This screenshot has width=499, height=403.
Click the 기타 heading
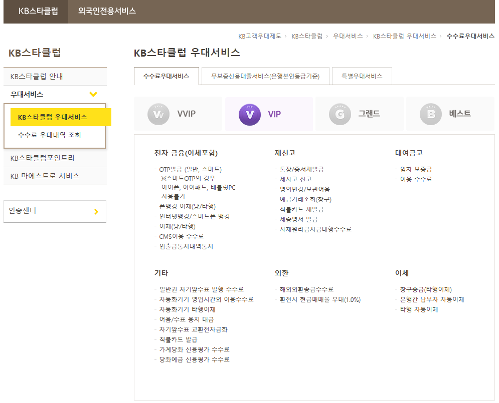point(161,273)
